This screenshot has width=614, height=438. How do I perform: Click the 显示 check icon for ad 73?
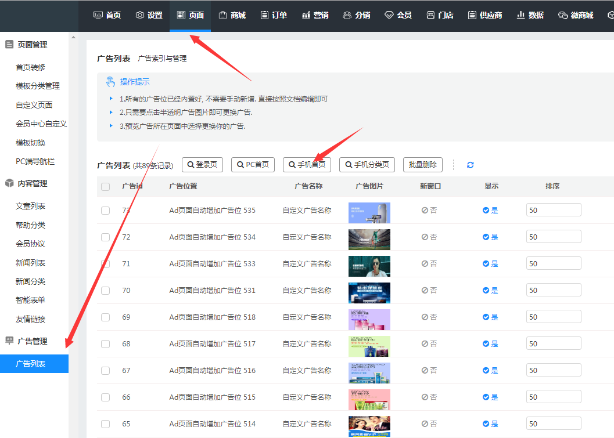point(486,211)
